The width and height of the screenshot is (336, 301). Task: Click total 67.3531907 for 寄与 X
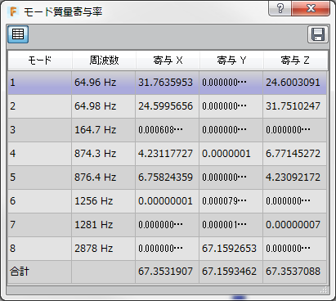pyautogui.click(x=167, y=272)
